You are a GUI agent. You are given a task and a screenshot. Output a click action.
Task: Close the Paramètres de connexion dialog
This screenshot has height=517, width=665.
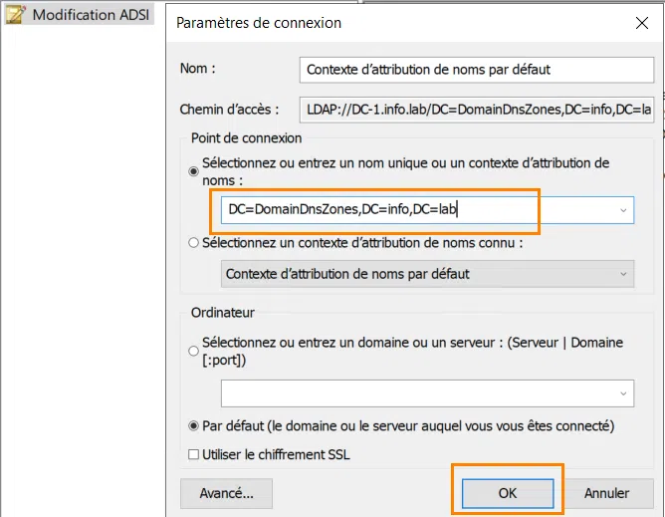[x=638, y=22]
